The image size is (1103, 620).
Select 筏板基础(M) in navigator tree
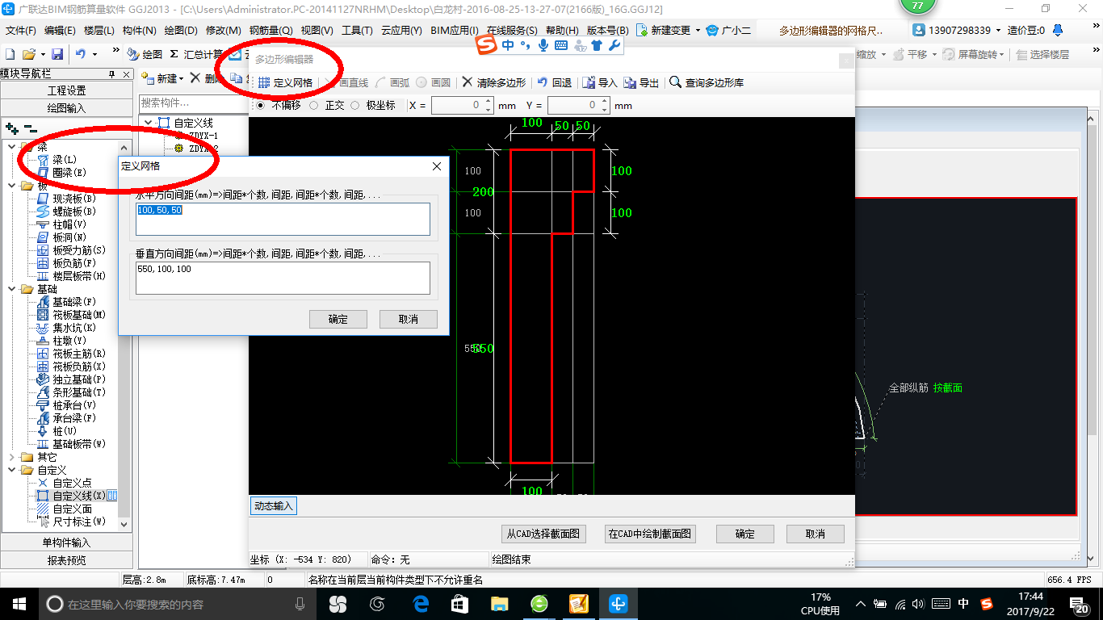(x=79, y=315)
